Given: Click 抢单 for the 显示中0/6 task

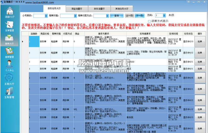Looking at the screenshot, I should click(200, 78).
